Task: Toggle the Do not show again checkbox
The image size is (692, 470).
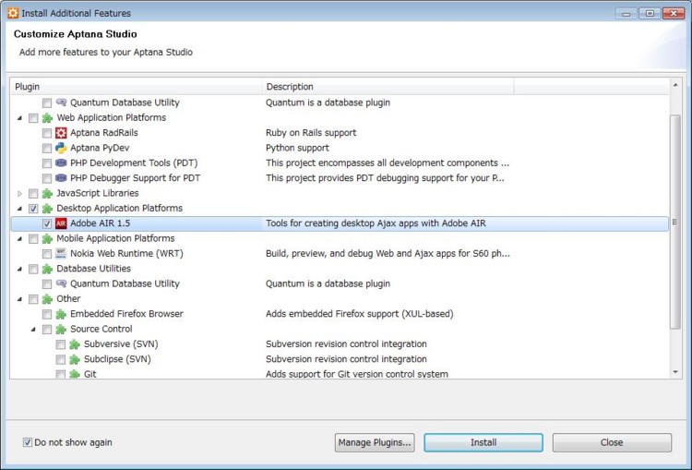Action: pyautogui.click(x=28, y=442)
